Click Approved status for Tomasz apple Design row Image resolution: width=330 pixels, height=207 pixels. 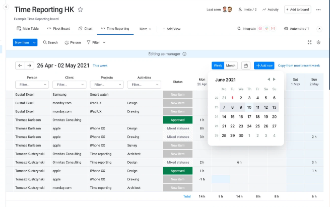pos(178,171)
